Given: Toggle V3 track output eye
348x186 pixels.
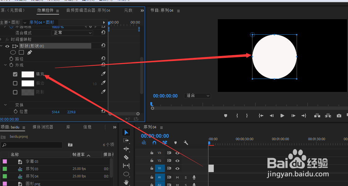Looking at the screenshot, I should tap(177, 153).
